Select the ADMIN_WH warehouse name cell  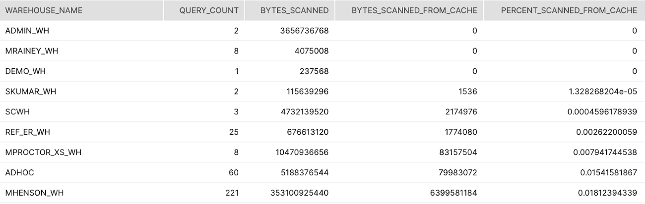pyautogui.click(x=27, y=31)
